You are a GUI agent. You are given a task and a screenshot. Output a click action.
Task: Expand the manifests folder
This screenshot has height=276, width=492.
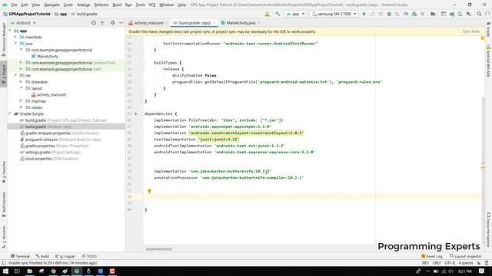tap(15, 37)
